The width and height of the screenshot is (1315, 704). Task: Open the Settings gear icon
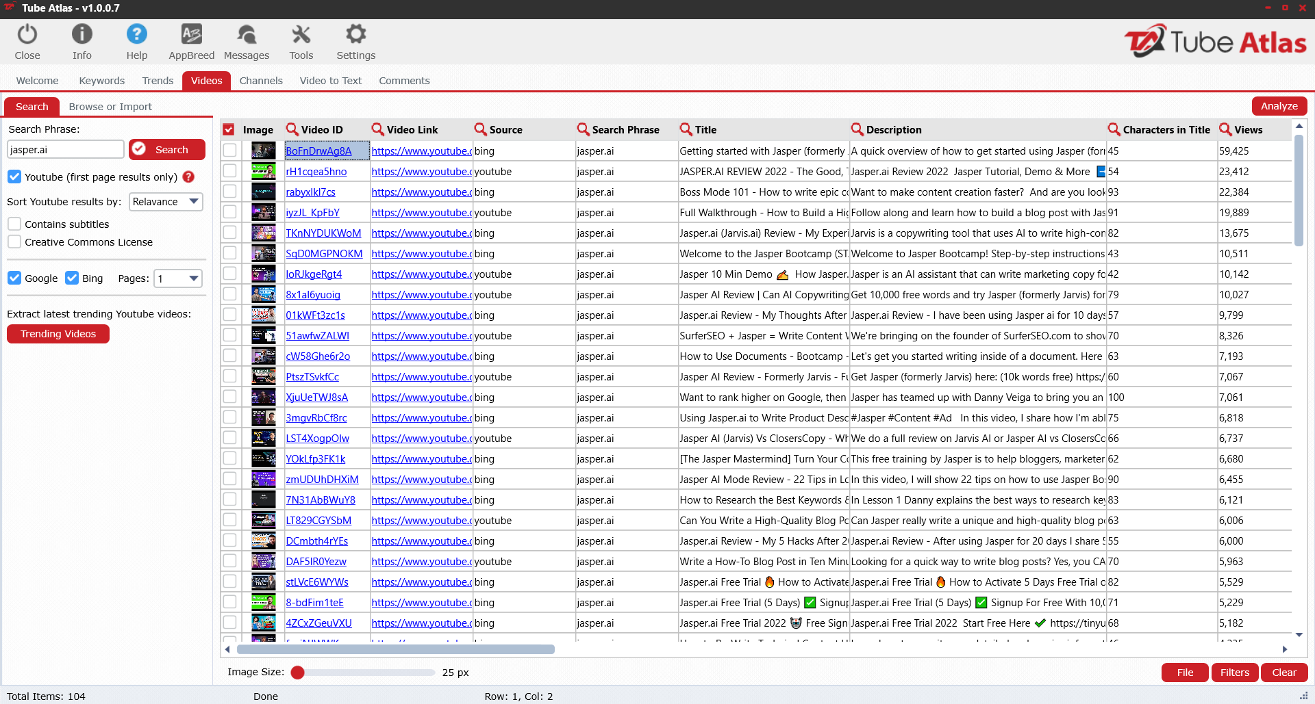[x=356, y=34]
